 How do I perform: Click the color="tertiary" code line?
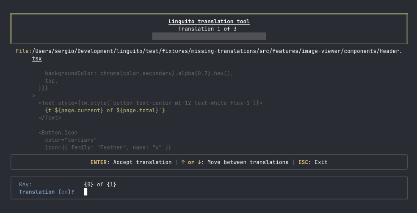(x=71, y=140)
